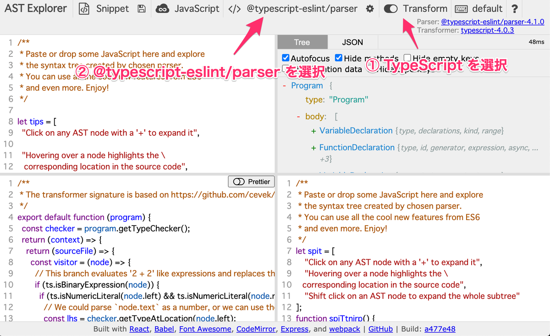
Task: Collapse the Program node
Action: [x=285, y=86]
